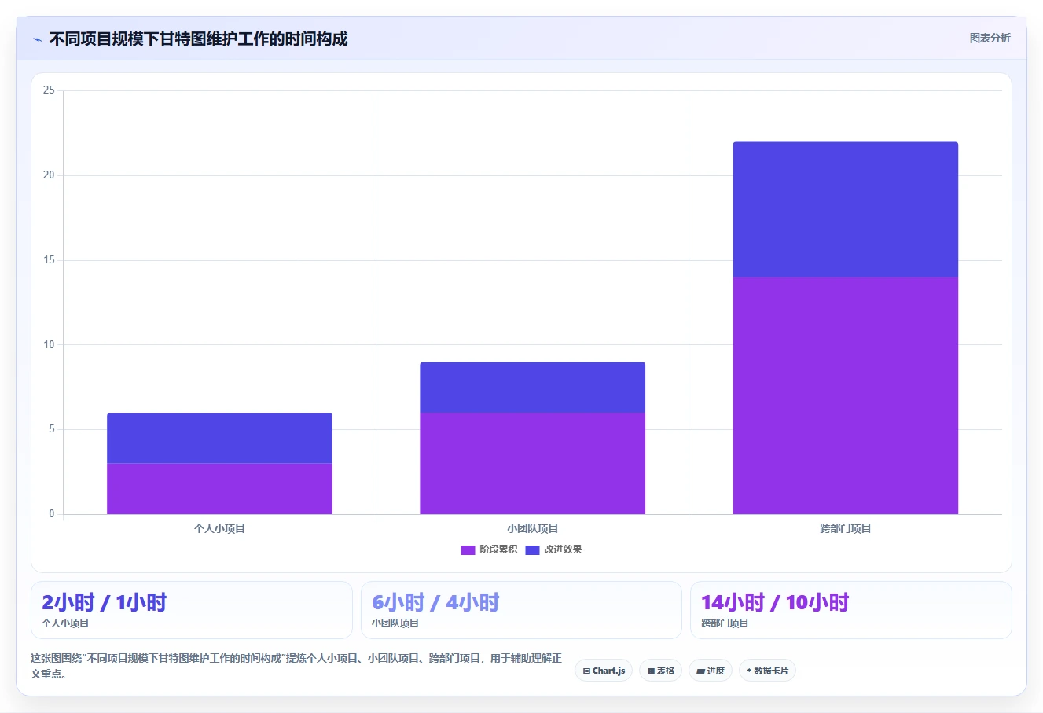Click the blue bar segment for 小团队项目
Viewport: 1043px width, 713px height.
click(x=532, y=388)
